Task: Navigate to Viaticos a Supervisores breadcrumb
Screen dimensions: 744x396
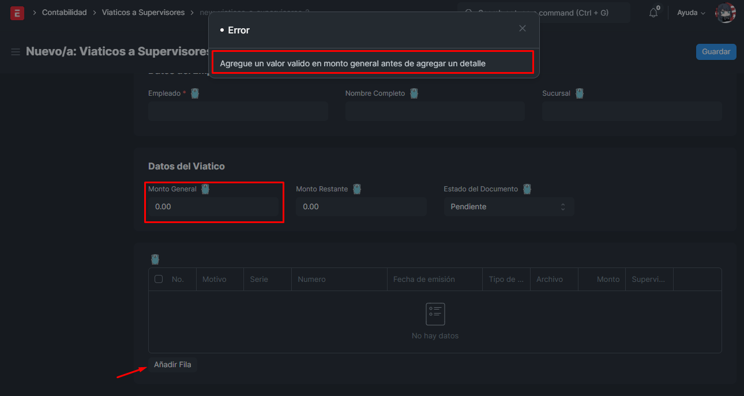Action: (x=143, y=13)
